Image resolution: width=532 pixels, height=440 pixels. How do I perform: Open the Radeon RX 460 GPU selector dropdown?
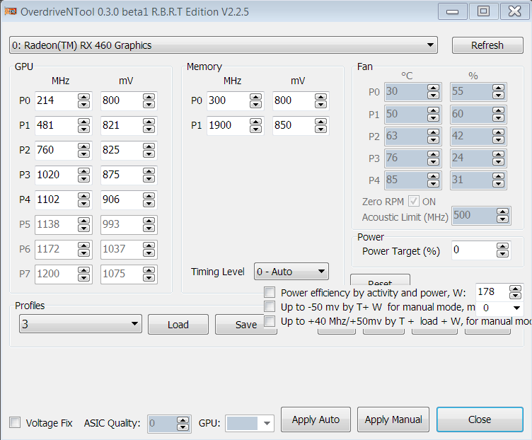224,45
